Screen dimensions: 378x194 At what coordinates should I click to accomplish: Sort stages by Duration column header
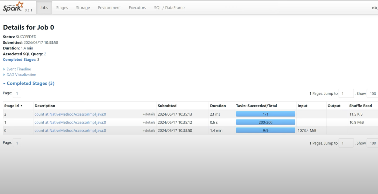coord(218,106)
